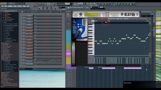Click the Stop transport button

coord(82,4)
